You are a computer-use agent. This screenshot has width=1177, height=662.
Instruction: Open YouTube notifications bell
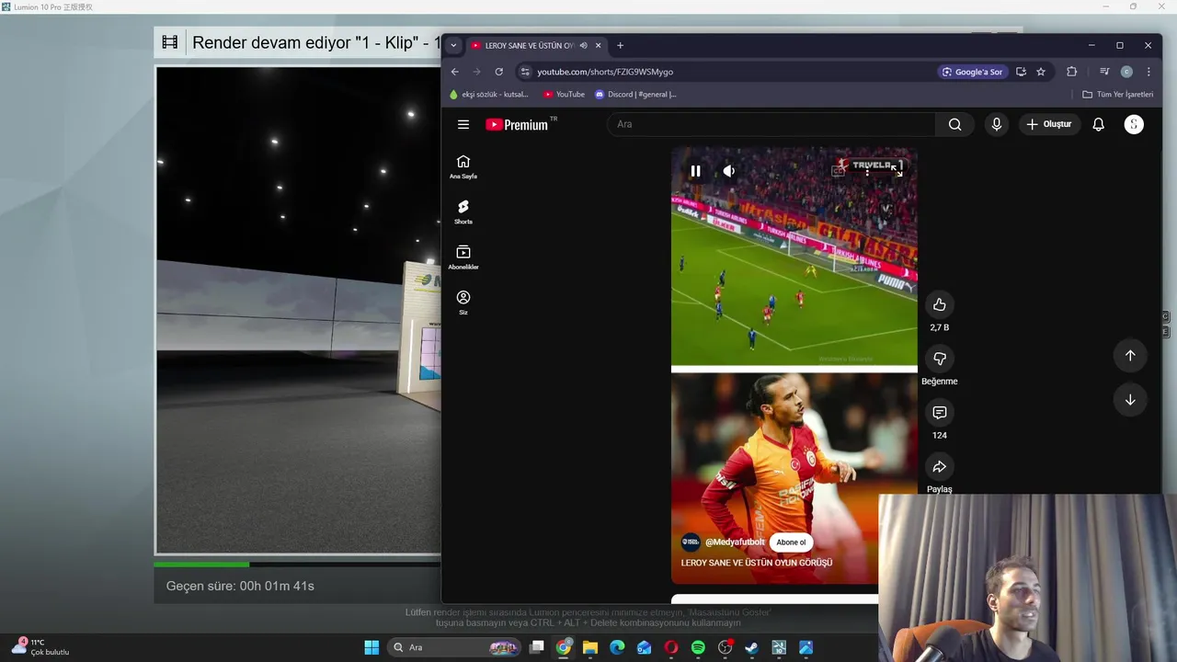1098,124
